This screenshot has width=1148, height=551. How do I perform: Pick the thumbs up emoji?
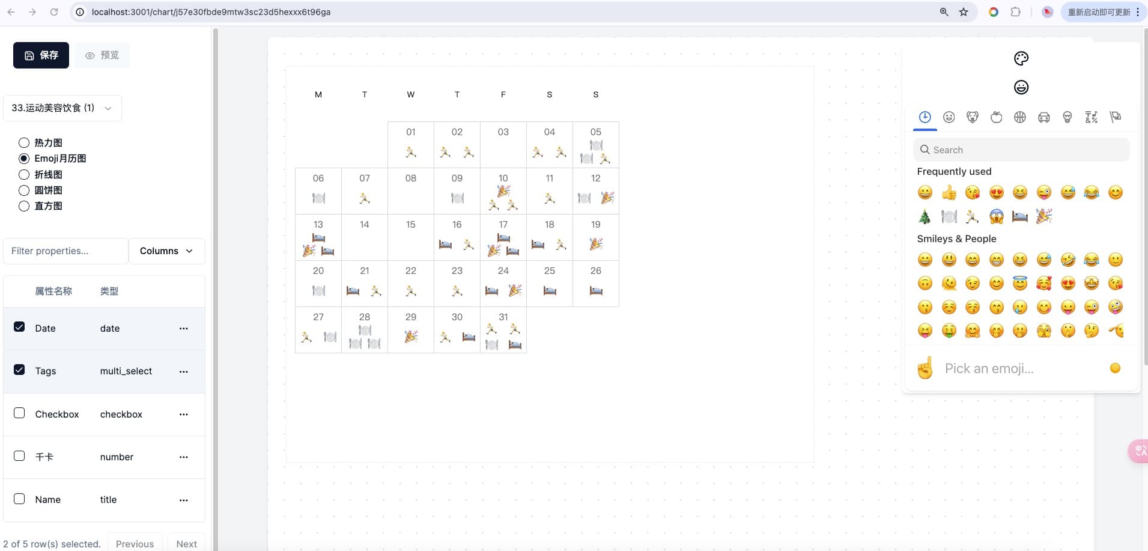click(949, 193)
